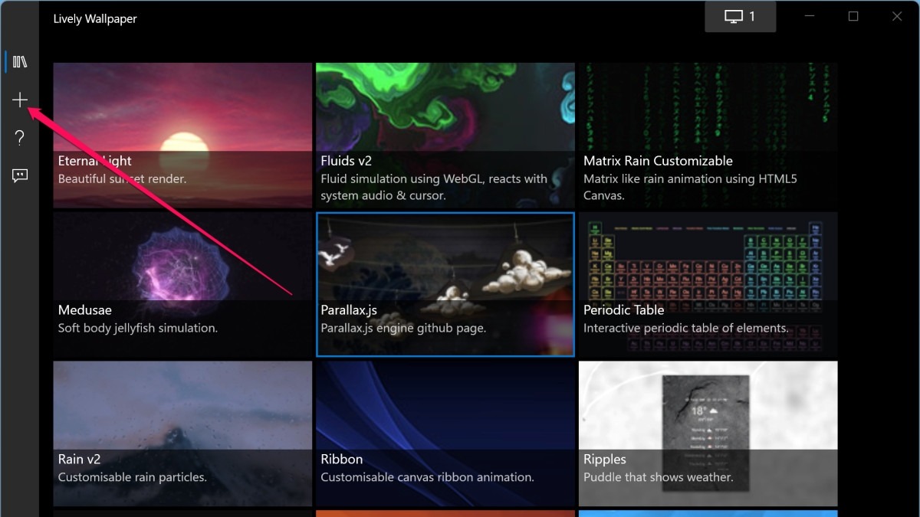920x517 pixels.
Task: Click the "Fluid simulation using WebGL" description
Action: 434,187
